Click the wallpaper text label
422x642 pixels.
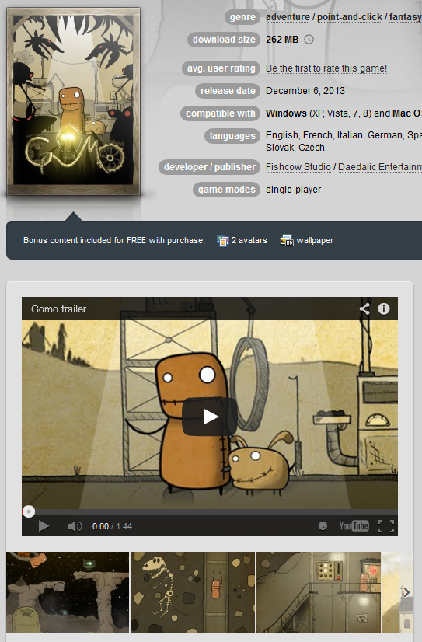coord(315,240)
